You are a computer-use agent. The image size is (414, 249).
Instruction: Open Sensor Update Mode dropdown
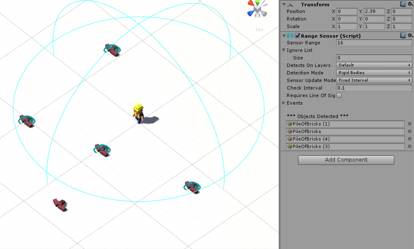(374, 80)
